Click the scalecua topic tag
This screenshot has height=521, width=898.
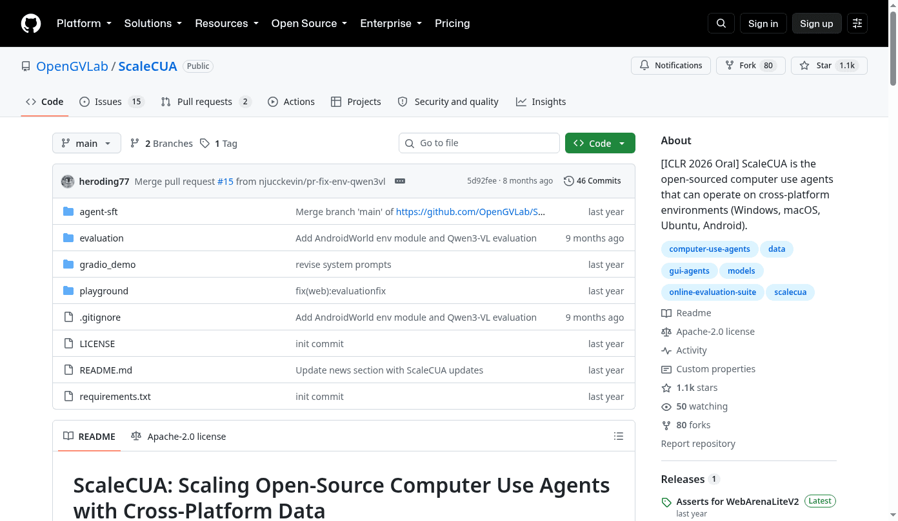(x=790, y=292)
